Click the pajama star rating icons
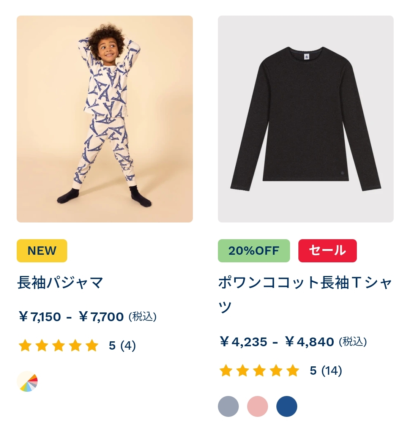The width and height of the screenshot is (410, 429). tap(58, 345)
